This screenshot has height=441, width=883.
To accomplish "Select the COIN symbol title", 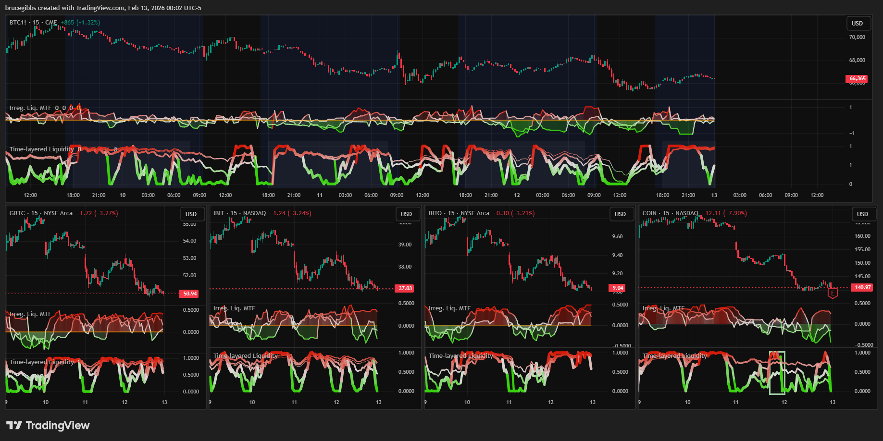I will 649,213.
